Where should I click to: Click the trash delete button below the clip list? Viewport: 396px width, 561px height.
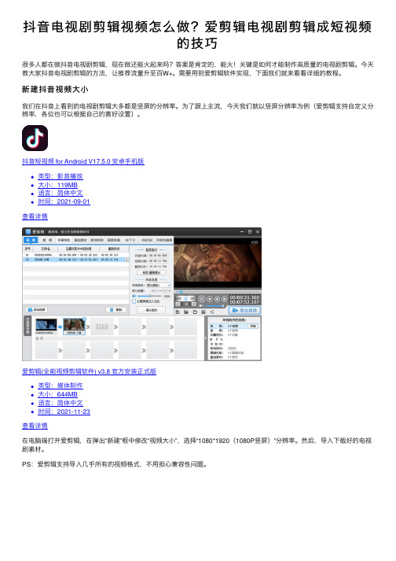(x=116, y=310)
